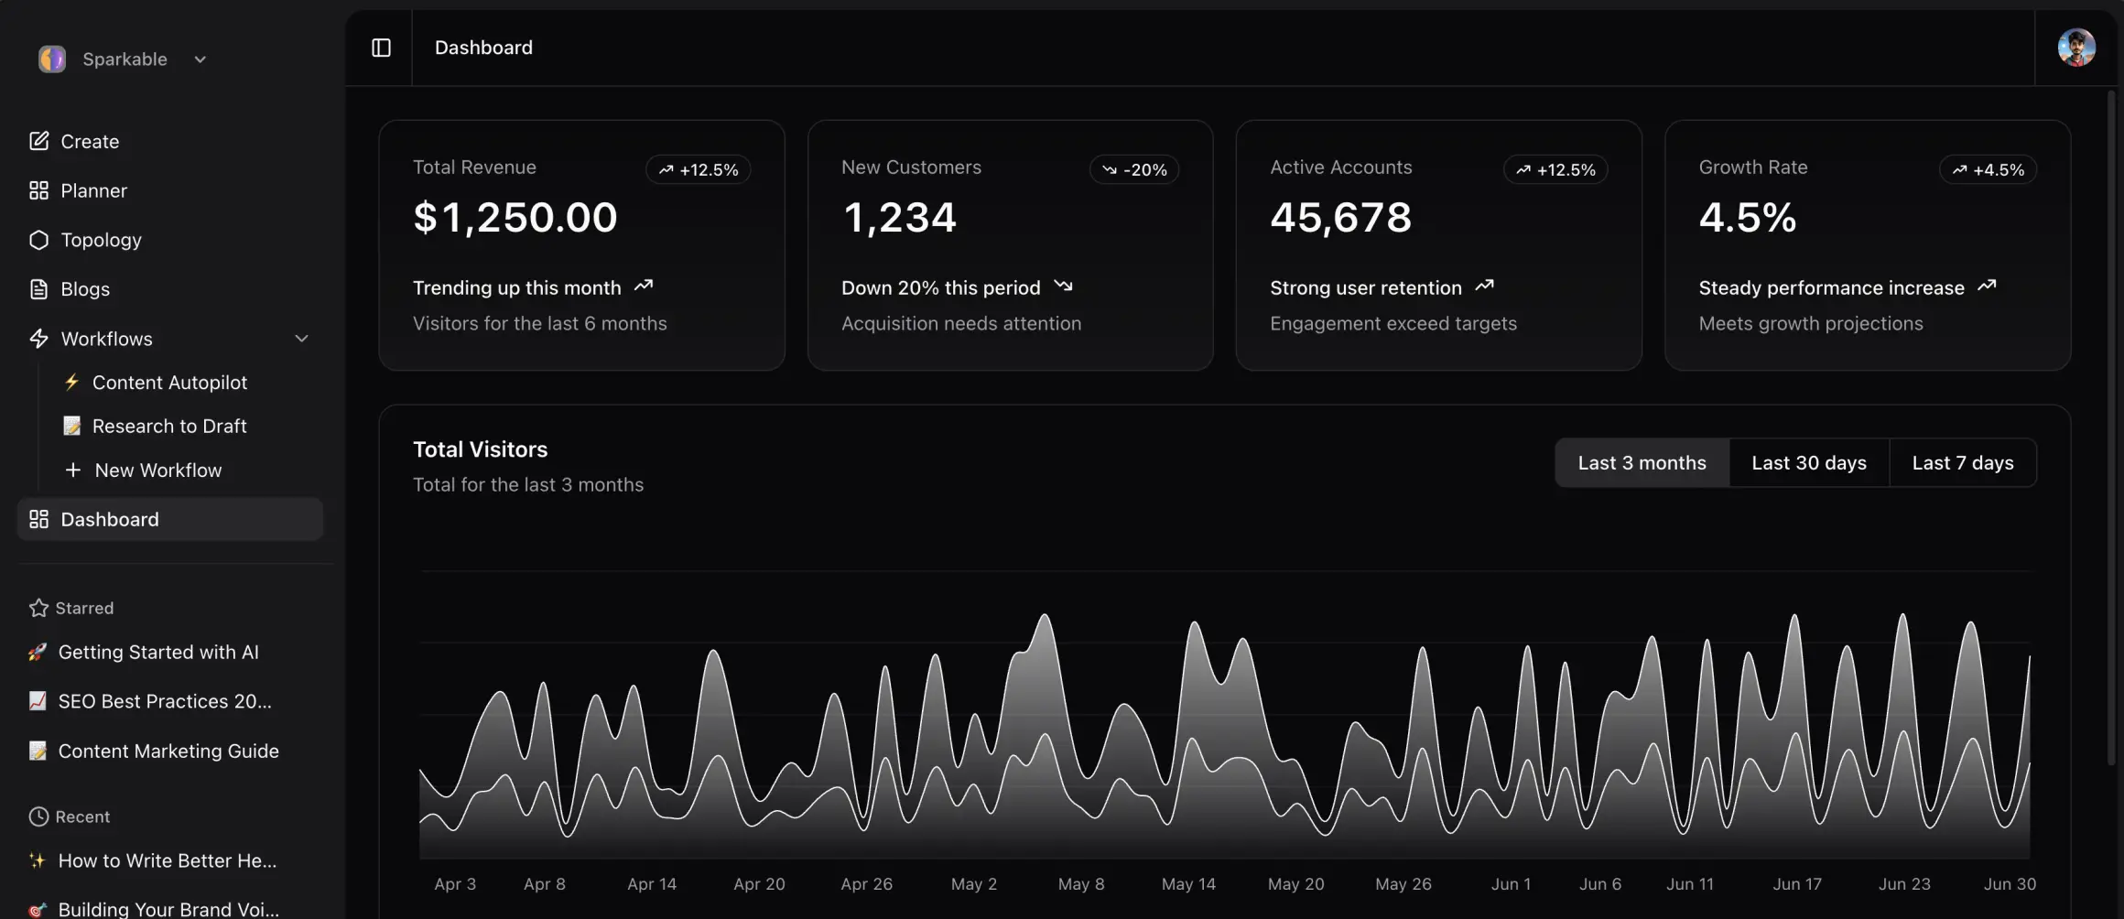Click 'Acquisition needs attention' text

click(x=961, y=323)
